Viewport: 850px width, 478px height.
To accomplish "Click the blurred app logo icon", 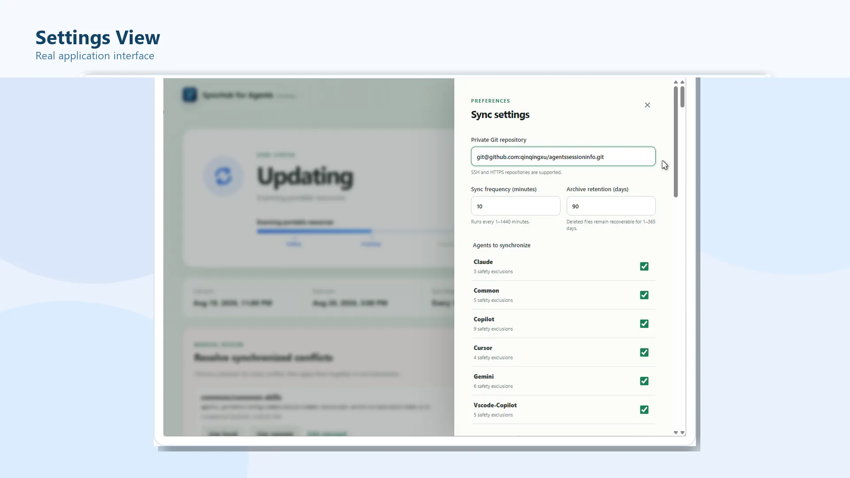I will 190,95.
